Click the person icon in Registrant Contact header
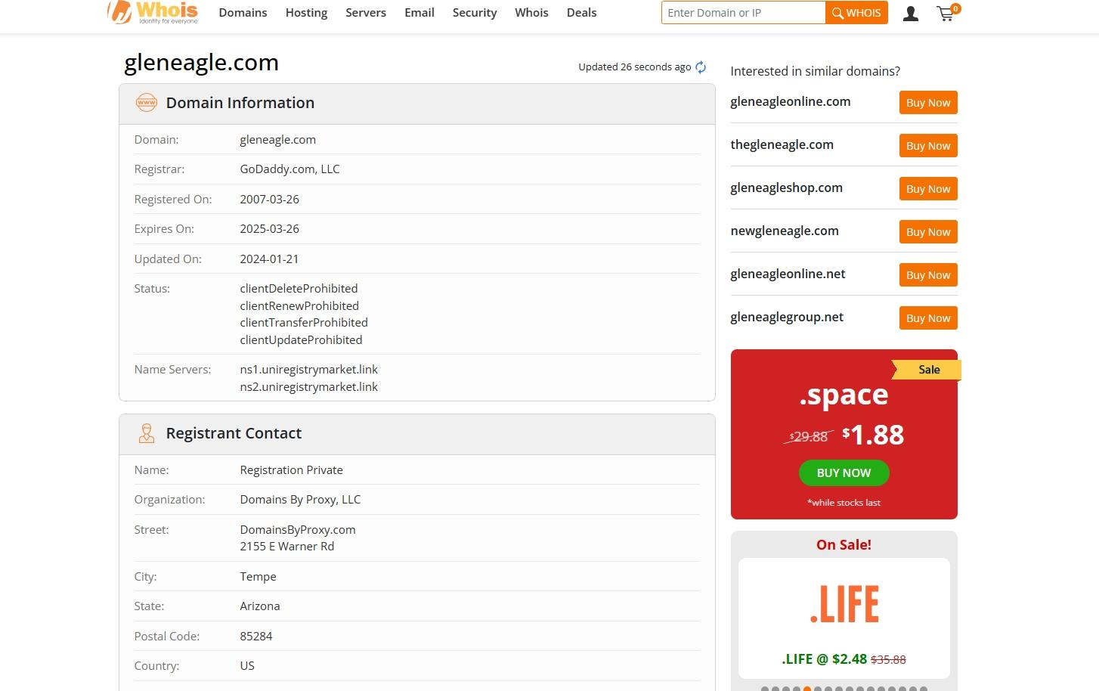1099x691 pixels. click(x=146, y=433)
